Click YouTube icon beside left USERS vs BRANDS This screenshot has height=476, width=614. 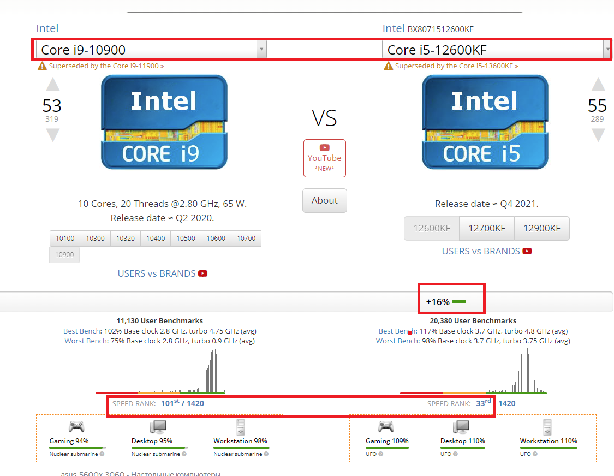[203, 273]
